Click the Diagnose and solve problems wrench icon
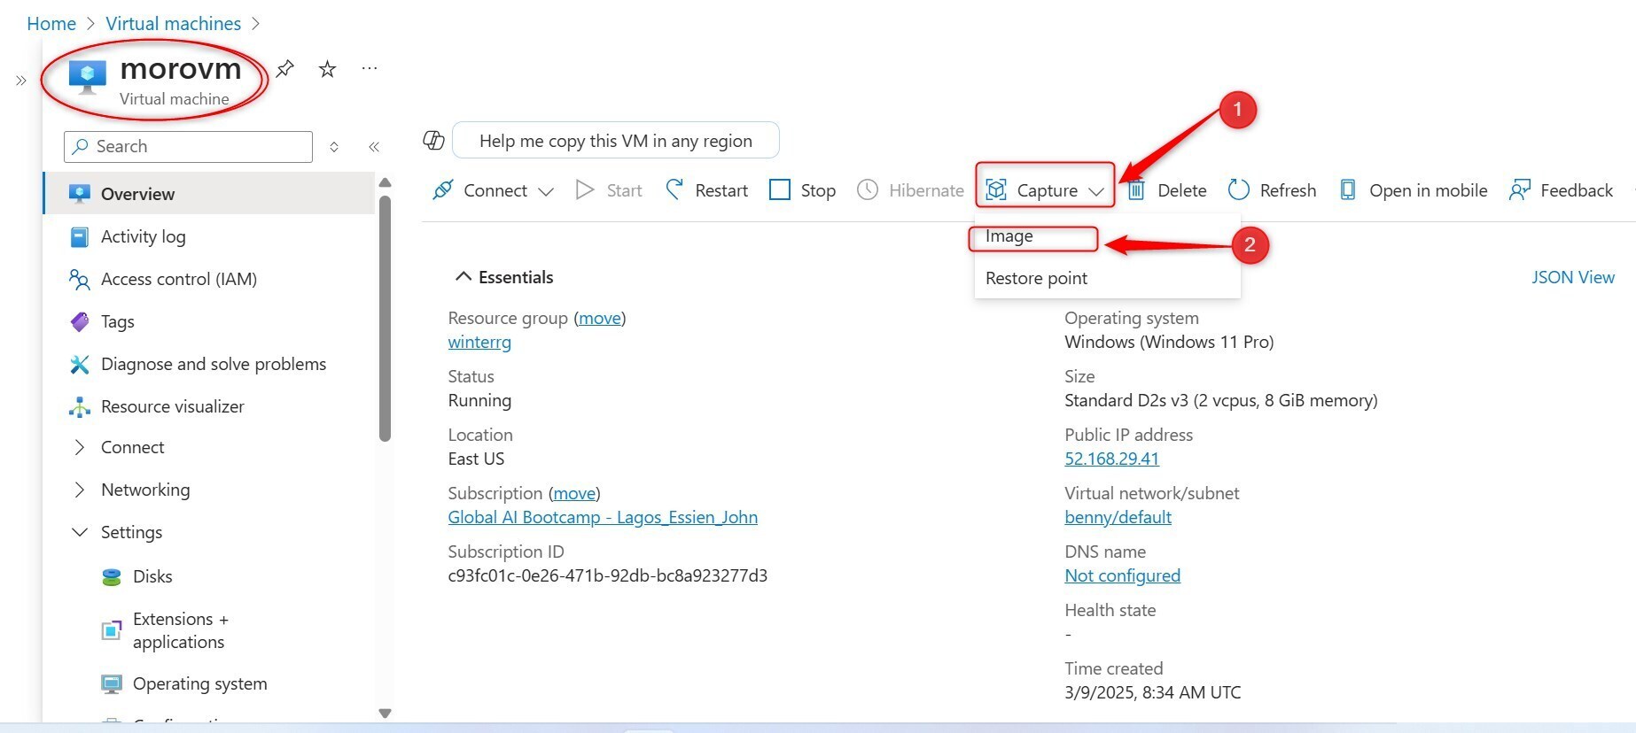Screen dimensions: 1636x733 (x=80, y=364)
